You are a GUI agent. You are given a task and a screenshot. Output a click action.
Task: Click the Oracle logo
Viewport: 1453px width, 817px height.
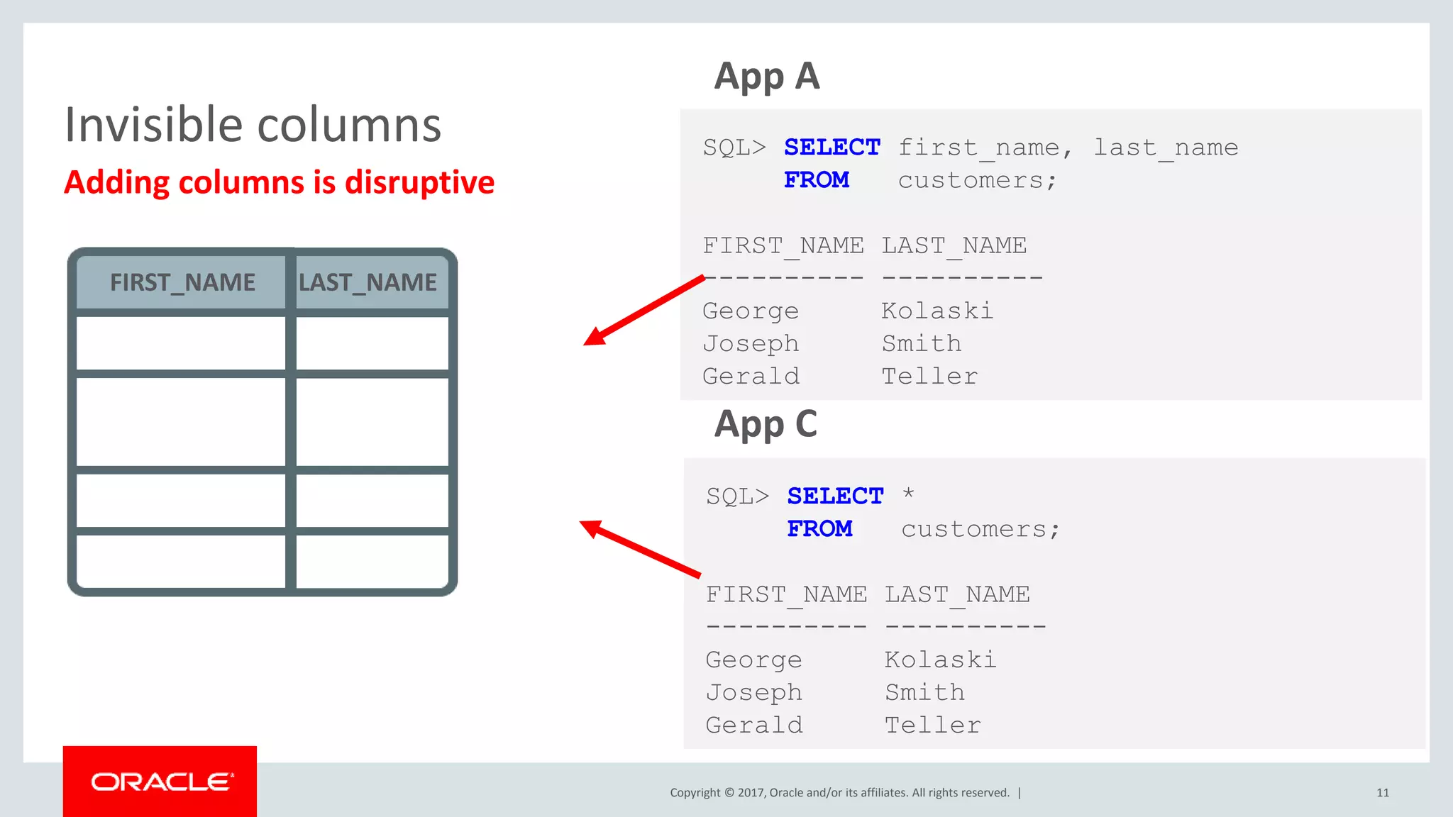pos(160,781)
